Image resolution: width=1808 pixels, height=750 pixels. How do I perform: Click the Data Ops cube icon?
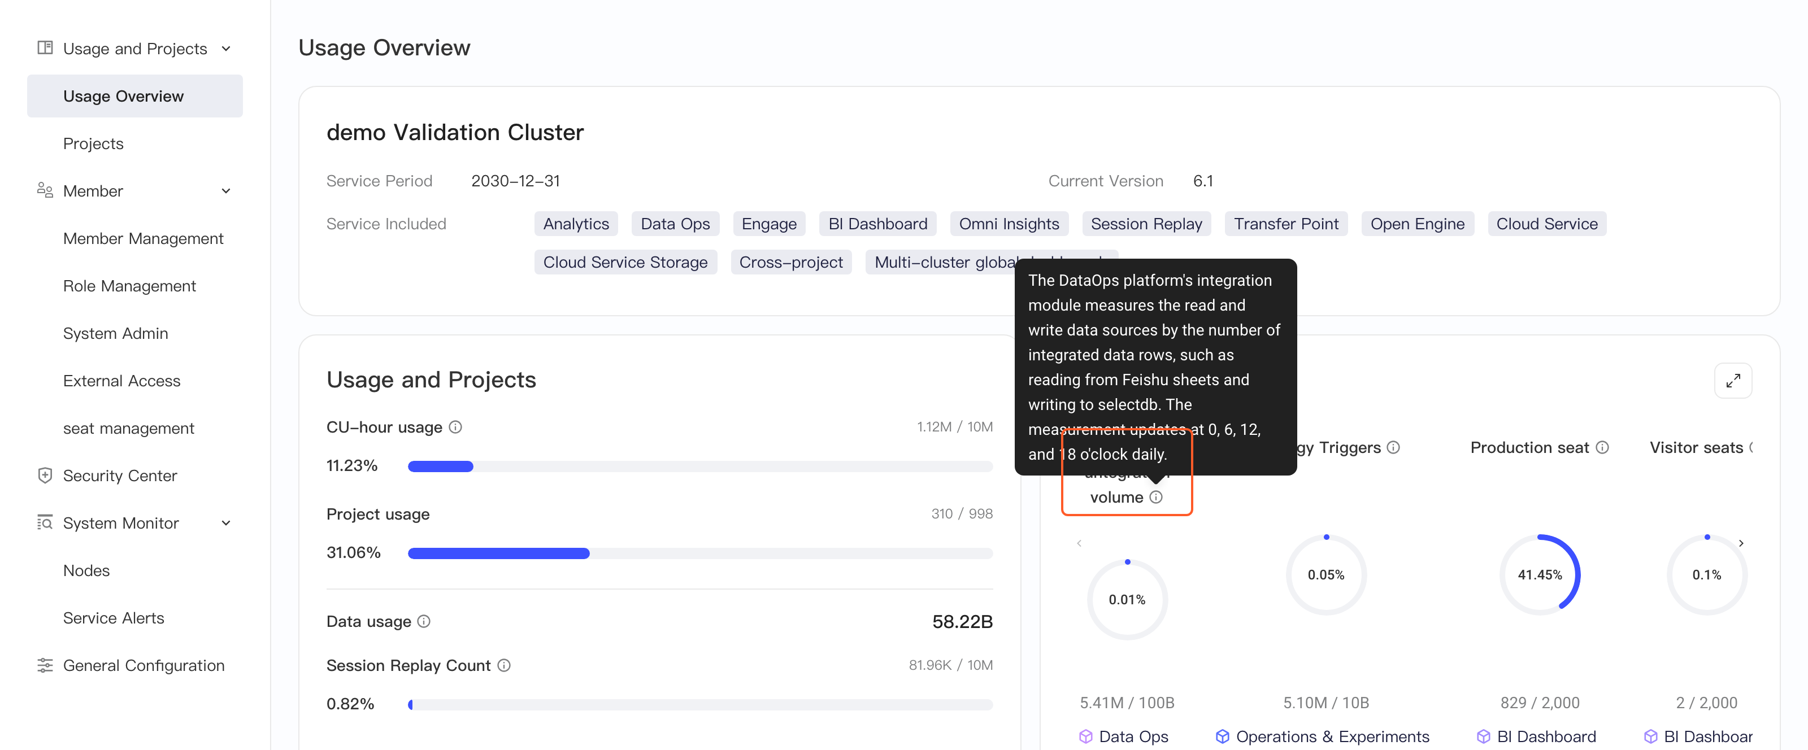tap(1086, 736)
